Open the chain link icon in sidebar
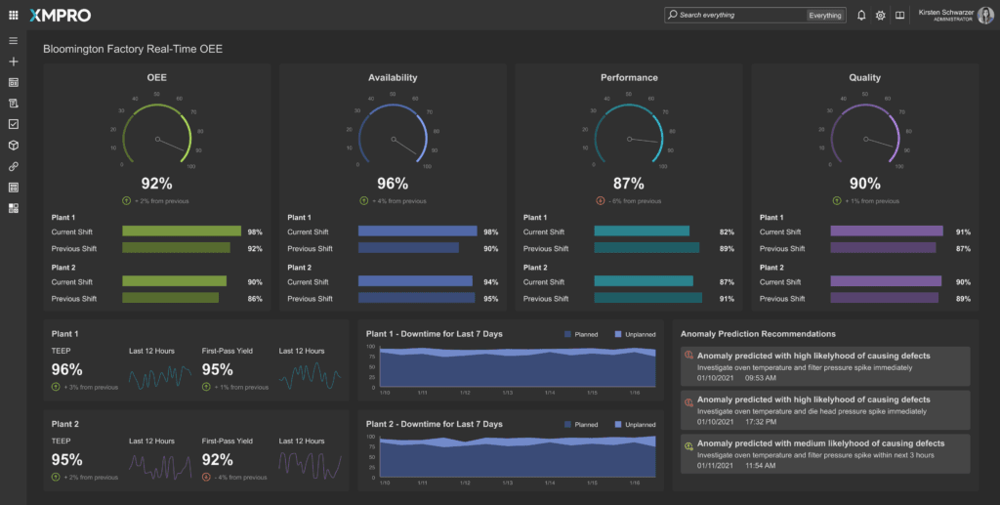 point(14,166)
